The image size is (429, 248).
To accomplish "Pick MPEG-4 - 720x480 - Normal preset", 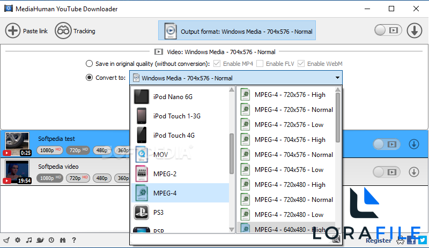I will [x=286, y=200].
